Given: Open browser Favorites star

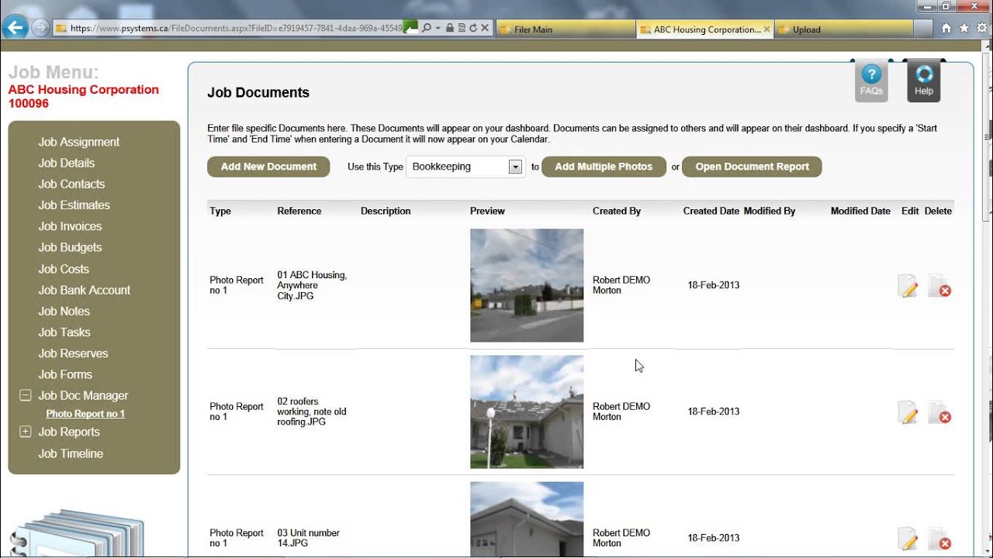Looking at the screenshot, I should coord(964,29).
